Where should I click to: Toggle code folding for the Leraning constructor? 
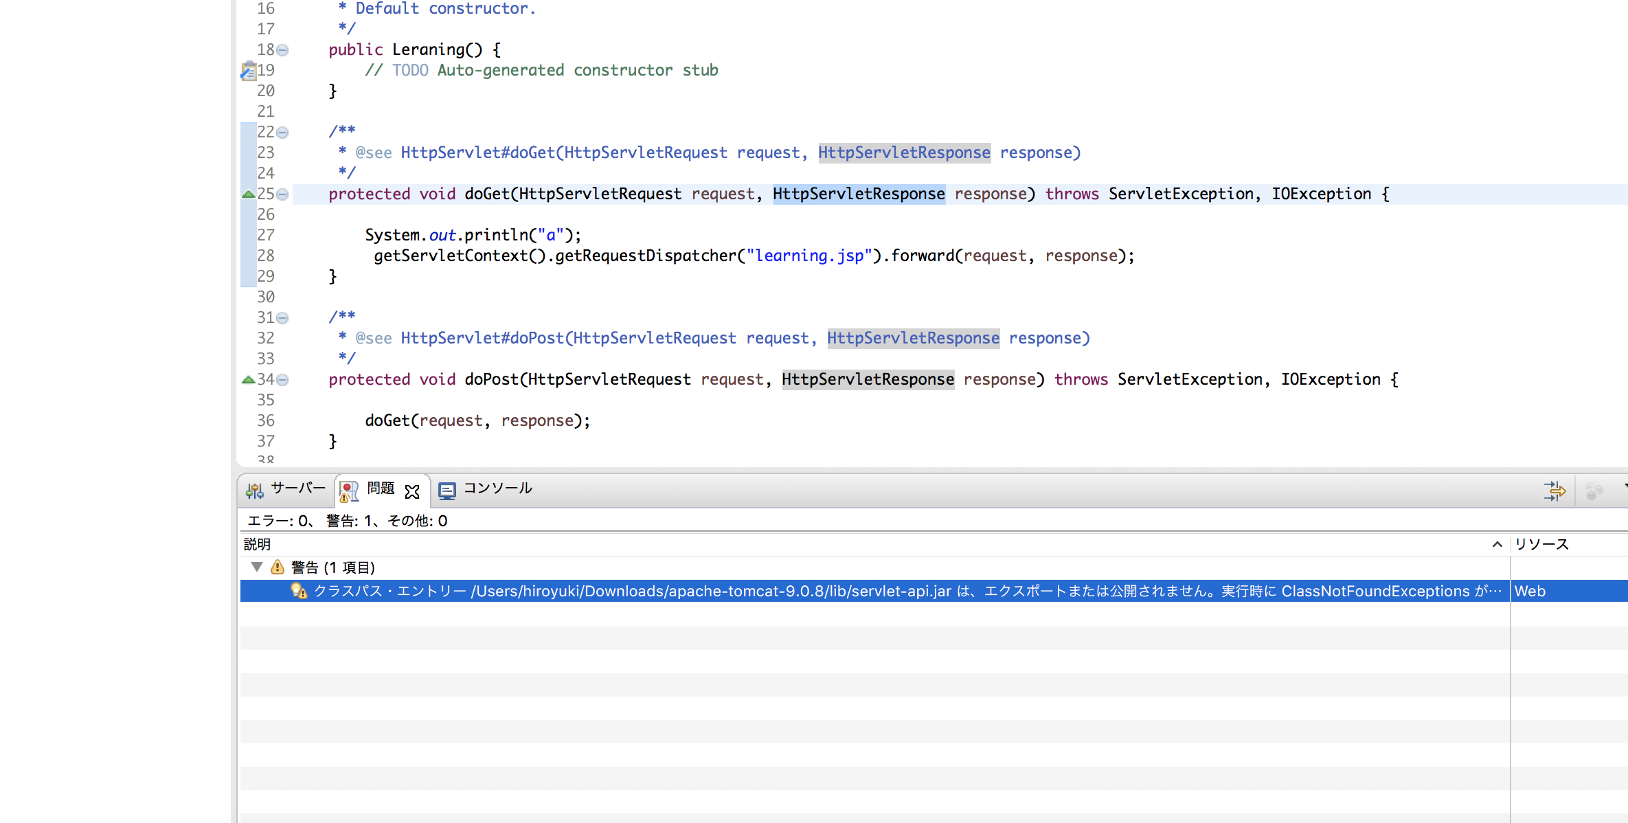[x=283, y=50]
